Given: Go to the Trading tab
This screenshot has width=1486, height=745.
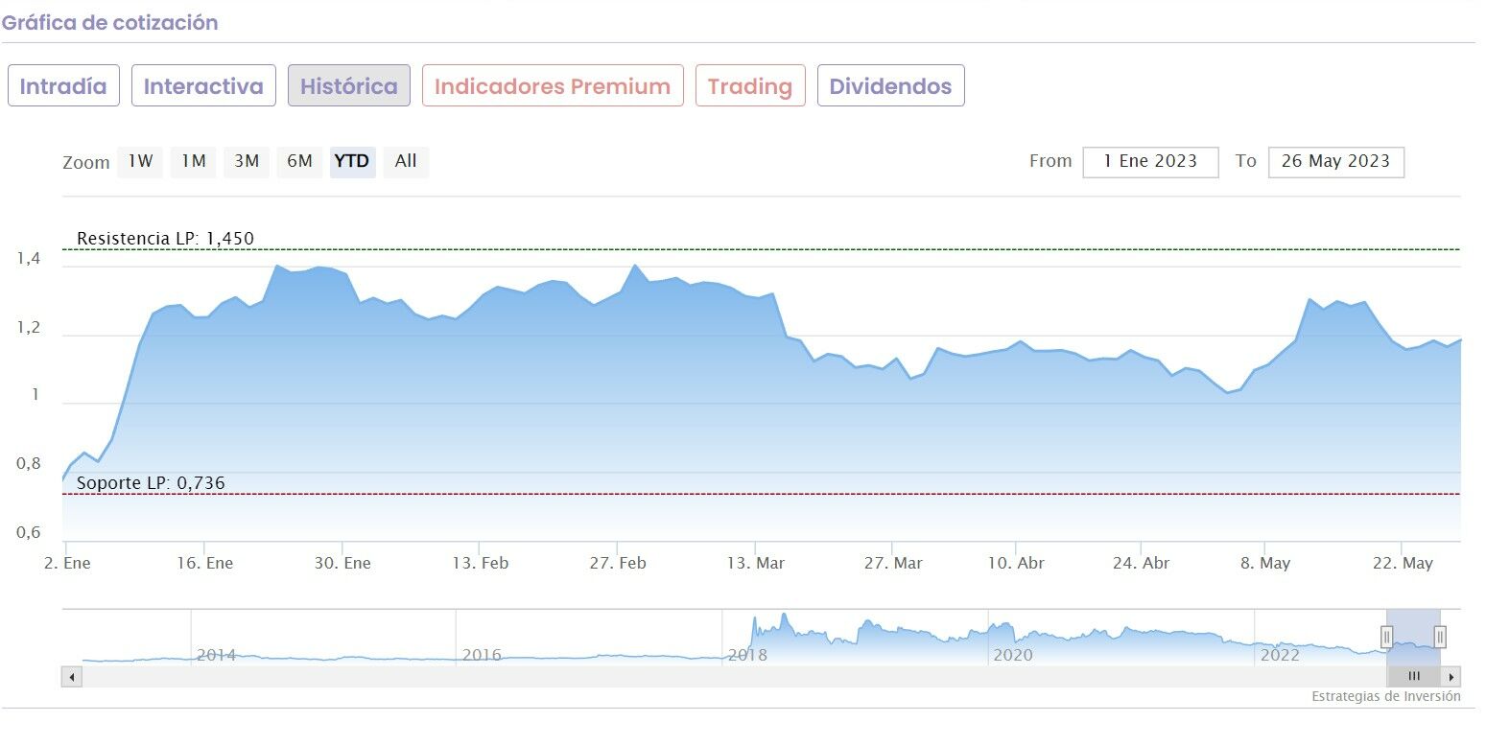Looking at the screenshot, I should point(750,86).
